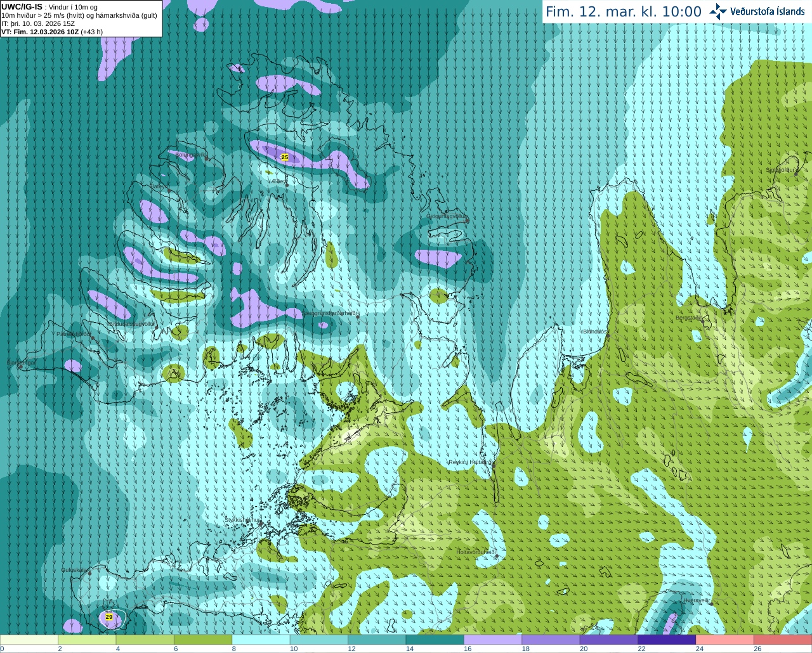
Task: Select the 22–24 m/s dark indigo legend color
Action: pyautogui.click(x=667, y=640)
